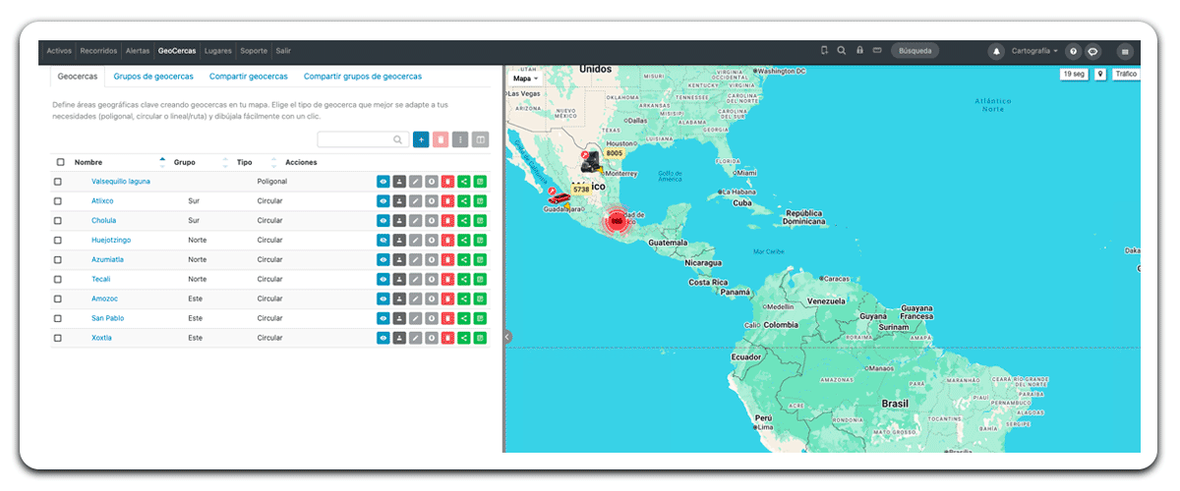Click Salir to log out
The height and width of the screenshot is (491, 1180).
(x=283, y=50)
